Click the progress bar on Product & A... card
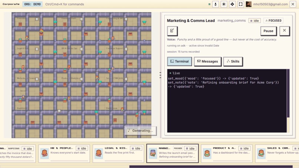This screenshot has width=299, height=168. (232, 161)
